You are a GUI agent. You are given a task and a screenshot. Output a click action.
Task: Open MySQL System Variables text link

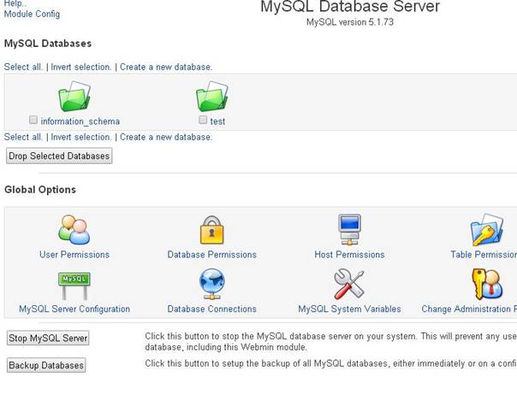coord(349,309)
